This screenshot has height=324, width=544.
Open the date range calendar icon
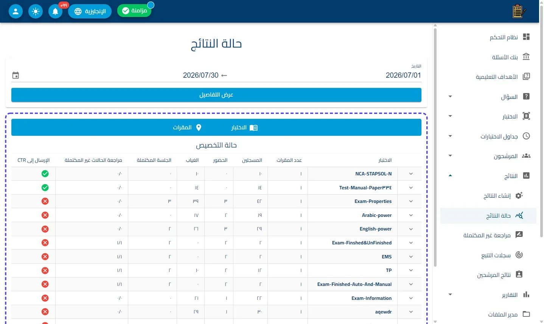click(16, 75)
